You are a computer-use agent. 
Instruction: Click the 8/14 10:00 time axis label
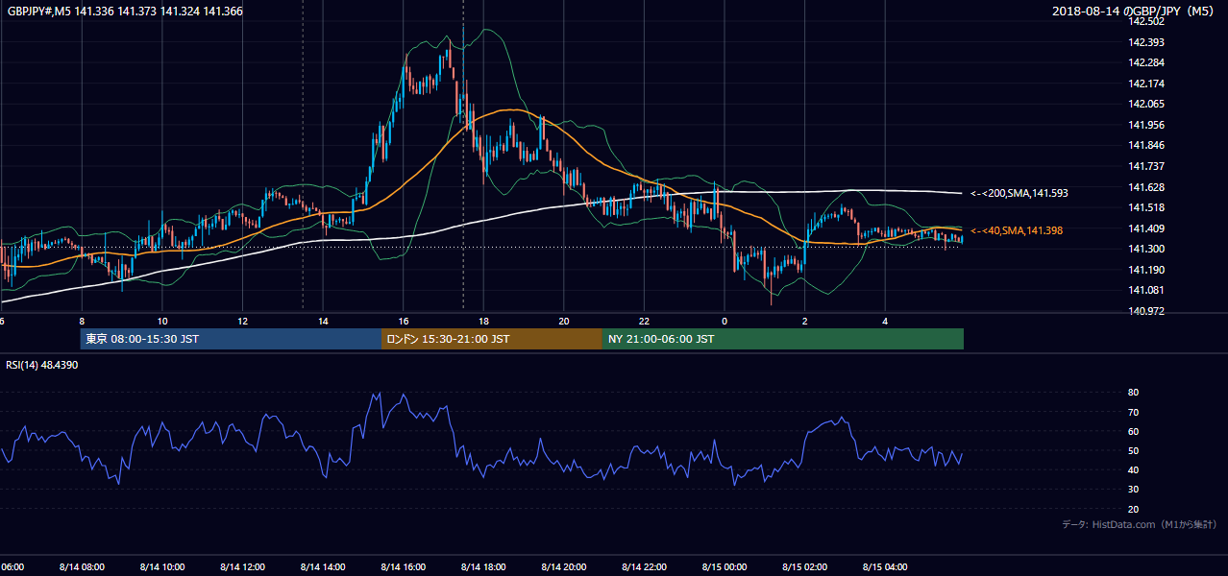[x=163, y=567]
